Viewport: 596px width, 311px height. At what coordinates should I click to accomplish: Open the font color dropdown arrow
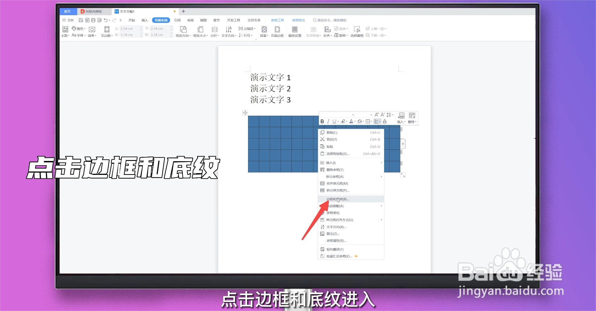point(354,121)
